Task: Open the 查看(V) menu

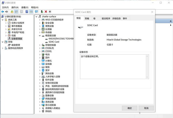Action: click(25, 8)
